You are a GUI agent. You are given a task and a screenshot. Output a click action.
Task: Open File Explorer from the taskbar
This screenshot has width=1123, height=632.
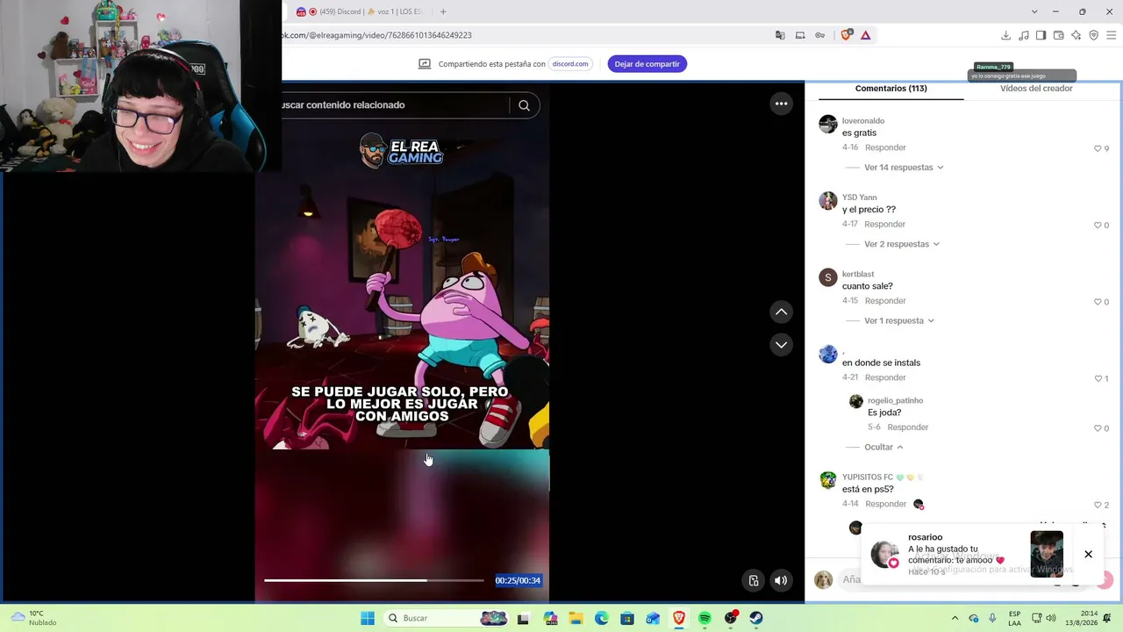pos(576,618)
